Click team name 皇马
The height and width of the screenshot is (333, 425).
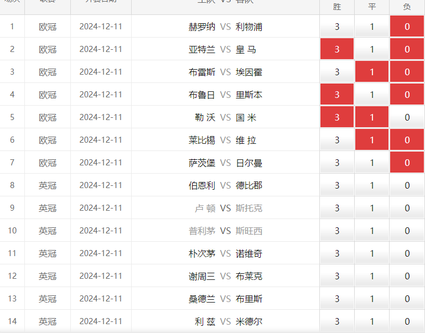pyautogui.click(x=246, y=49)
